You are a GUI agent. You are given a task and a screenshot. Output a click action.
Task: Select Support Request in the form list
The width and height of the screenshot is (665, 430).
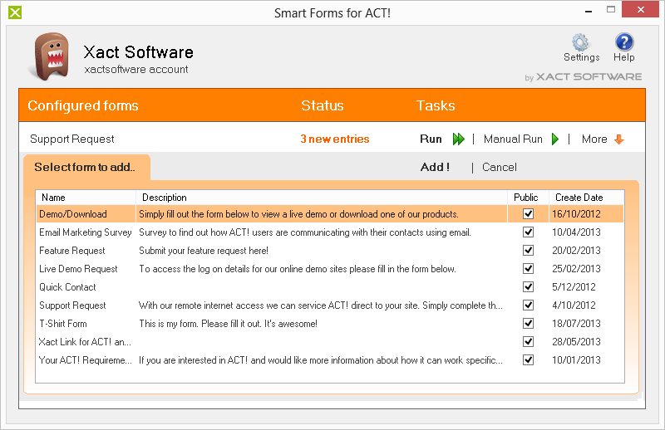click(x=72, y=305)
